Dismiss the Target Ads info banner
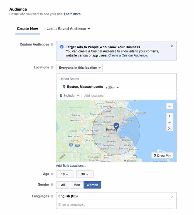Image resolution: width=194 pixels, height=215 pixels. click(172, 46)
